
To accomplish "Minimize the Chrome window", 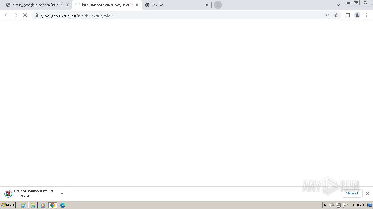I will [x=348, y=3].
